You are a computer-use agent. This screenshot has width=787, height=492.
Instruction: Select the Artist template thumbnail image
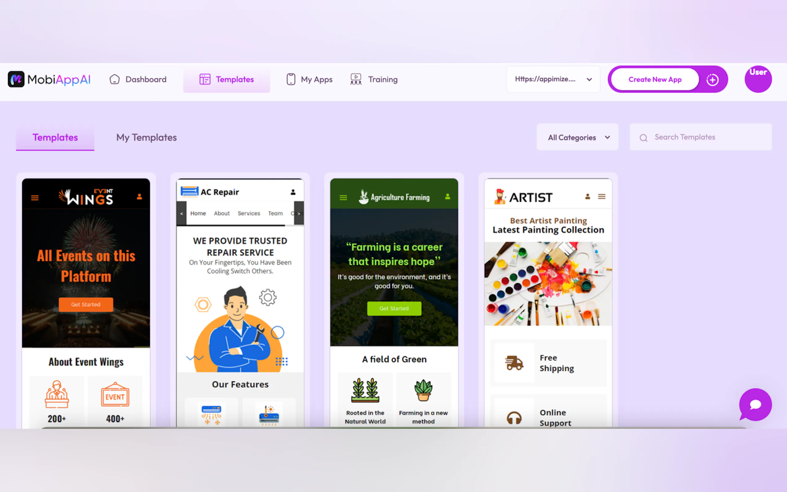click(548, 283)
